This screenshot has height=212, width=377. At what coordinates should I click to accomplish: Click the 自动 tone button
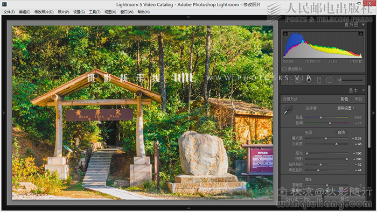tap(341, 132)
